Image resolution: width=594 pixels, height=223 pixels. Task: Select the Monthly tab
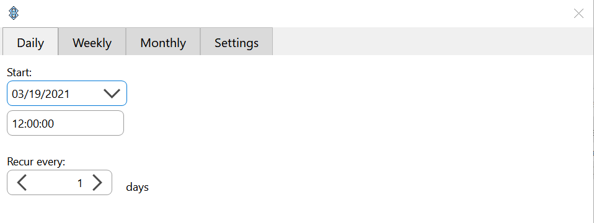tap(163, 42)
